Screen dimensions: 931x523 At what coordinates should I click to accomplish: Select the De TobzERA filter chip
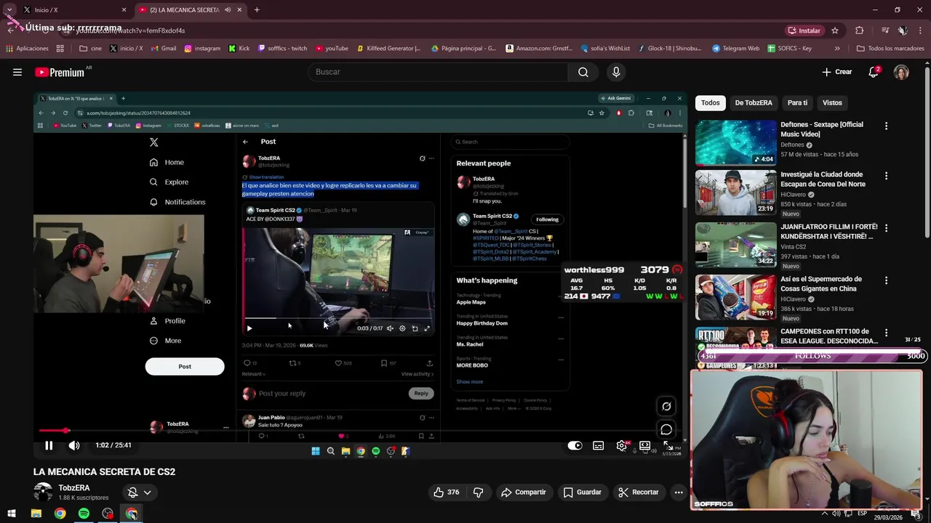[x=754, y=102]
